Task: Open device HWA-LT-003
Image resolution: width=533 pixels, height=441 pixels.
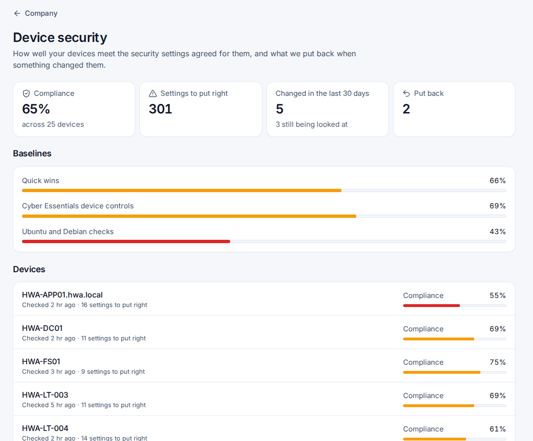Action: click(x=264, y=399)
